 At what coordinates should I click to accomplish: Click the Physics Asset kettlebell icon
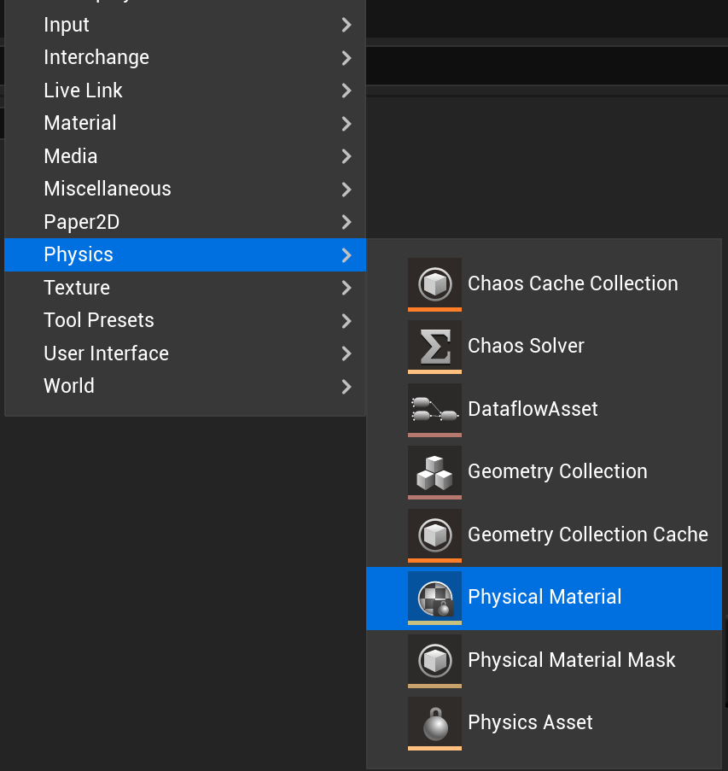pos(434,722)
